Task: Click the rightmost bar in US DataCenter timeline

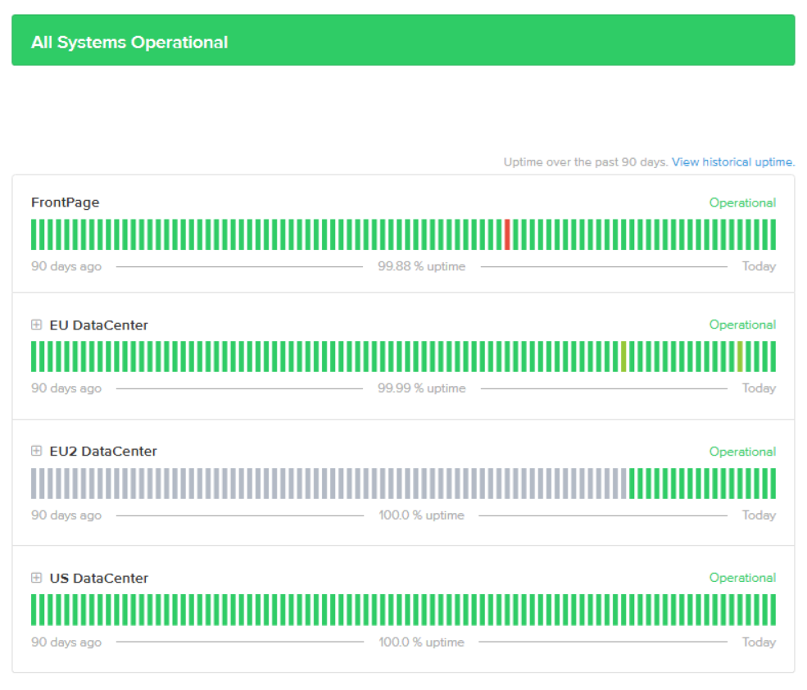Action: tap(773, 610)
